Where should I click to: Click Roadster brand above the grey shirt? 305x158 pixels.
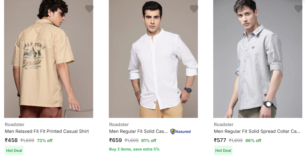[224, 124]
